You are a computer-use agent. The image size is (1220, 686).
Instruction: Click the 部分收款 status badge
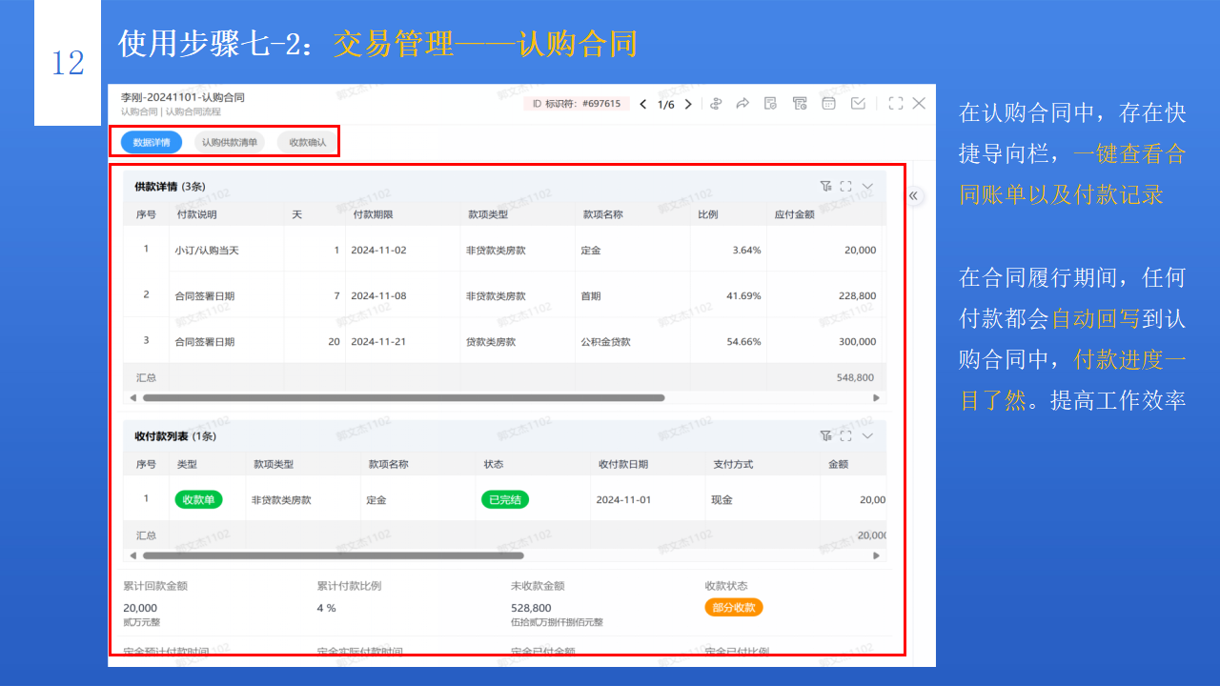pyautogui.click(x=734, y=607)
